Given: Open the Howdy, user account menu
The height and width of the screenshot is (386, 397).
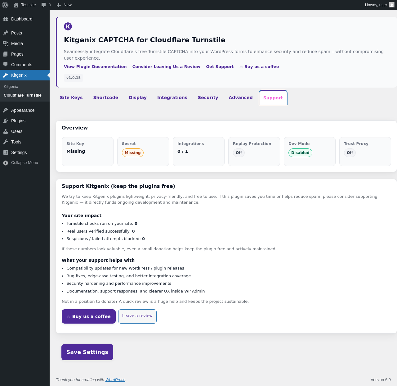Looking at the screenshot, I should click(x=380, y=5).
